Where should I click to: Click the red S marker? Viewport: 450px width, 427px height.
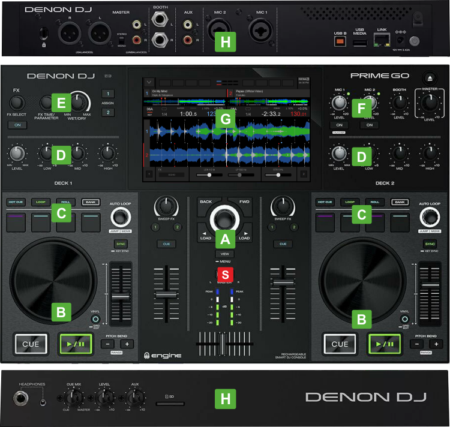[225, 273]
